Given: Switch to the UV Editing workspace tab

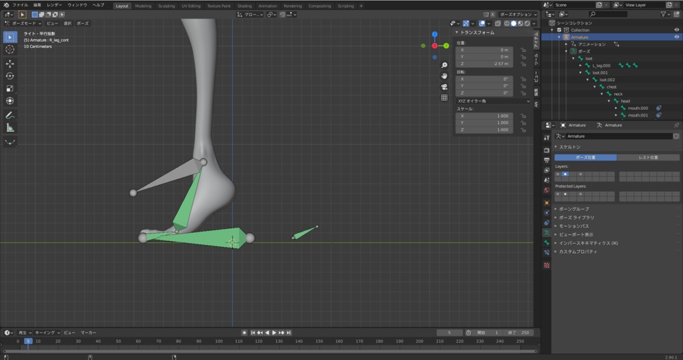Looking at the screenshot, I should [191, 6].
